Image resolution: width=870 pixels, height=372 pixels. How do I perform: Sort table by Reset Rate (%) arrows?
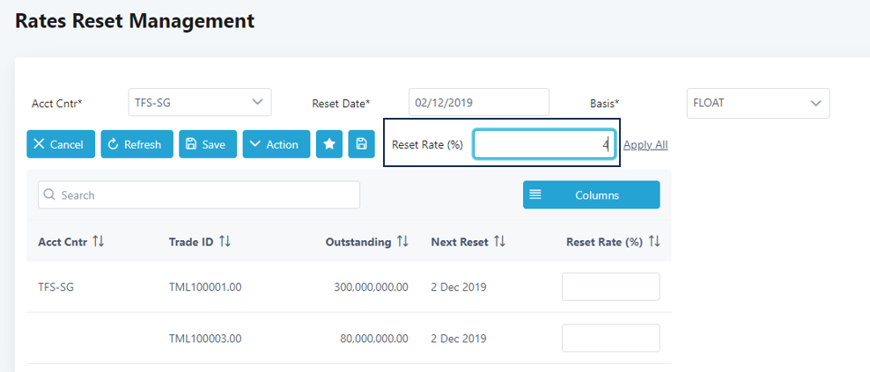[x=654, y=242]
